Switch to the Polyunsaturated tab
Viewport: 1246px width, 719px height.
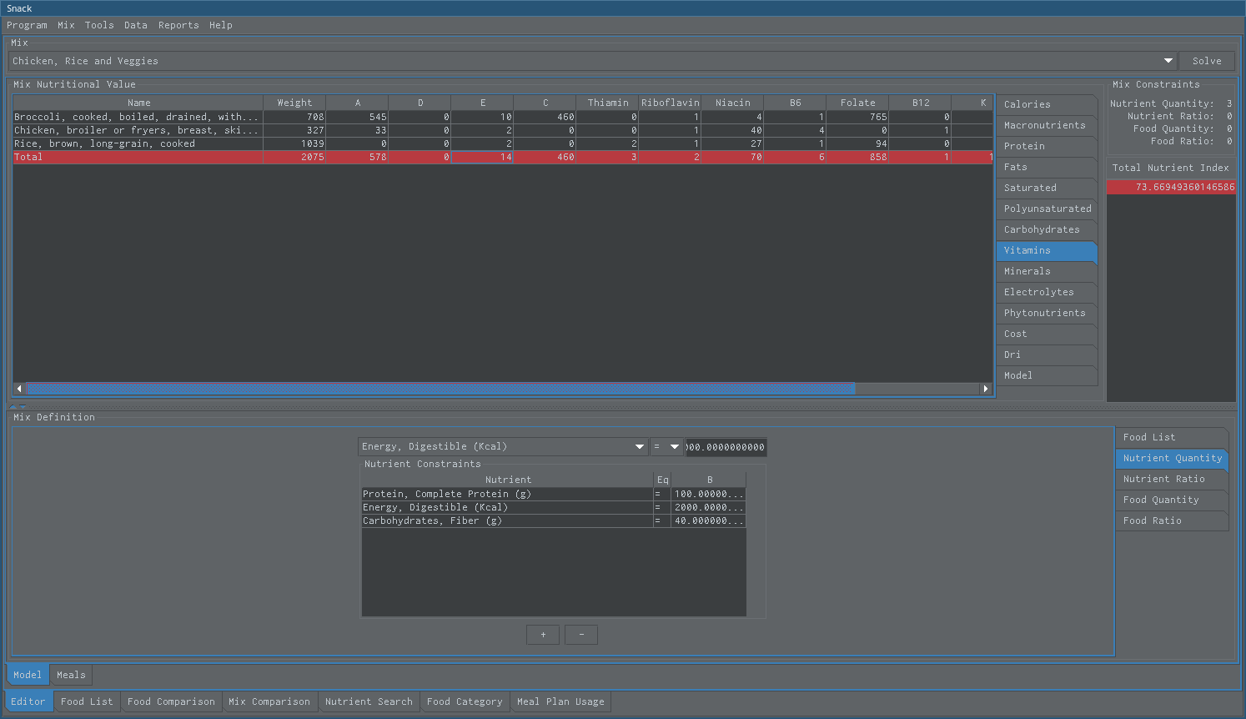coord(1047,209)
